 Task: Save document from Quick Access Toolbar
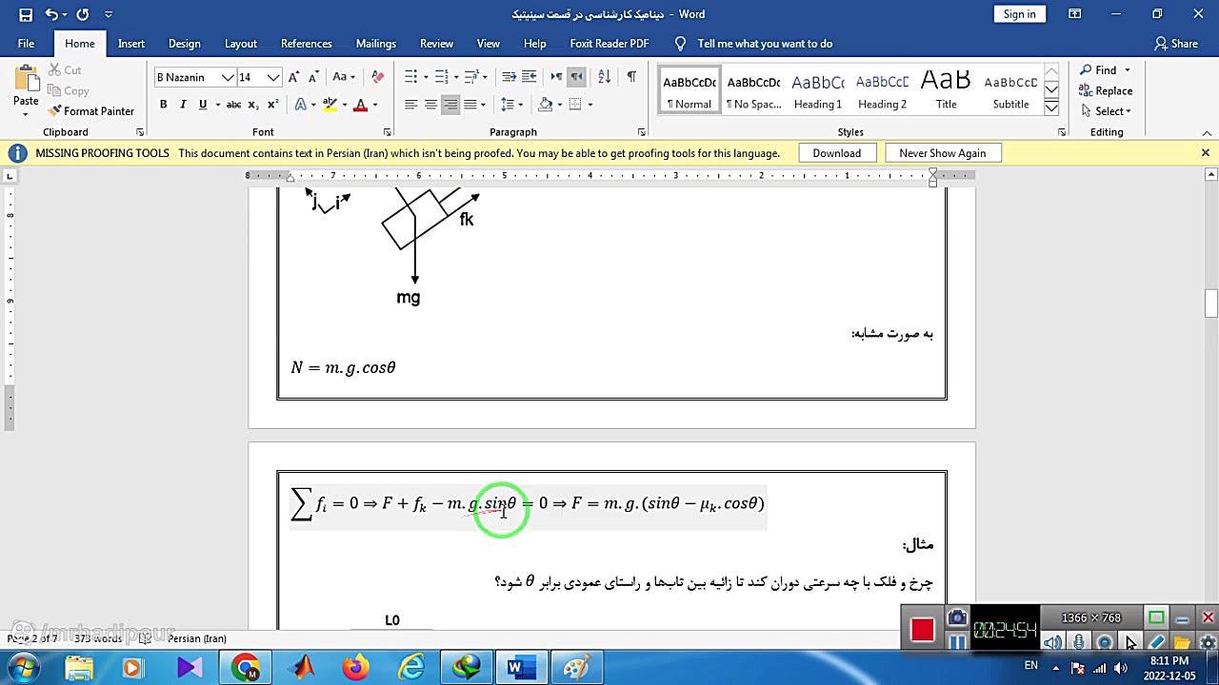[26, 14]
